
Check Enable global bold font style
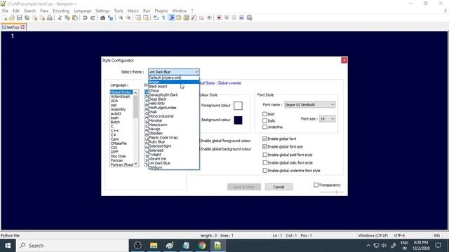click(265, 155)
